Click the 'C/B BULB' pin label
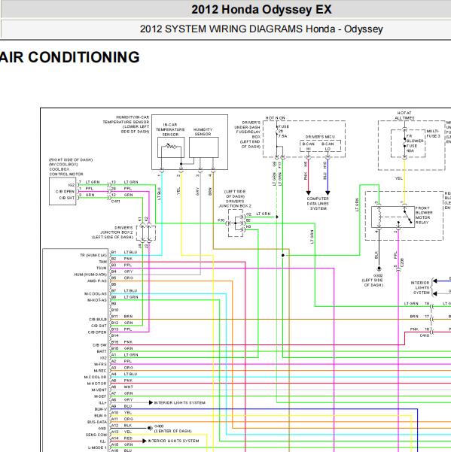The width and height of the screenshot is (451, 452). pyautogui.click(x=98, y=320)
